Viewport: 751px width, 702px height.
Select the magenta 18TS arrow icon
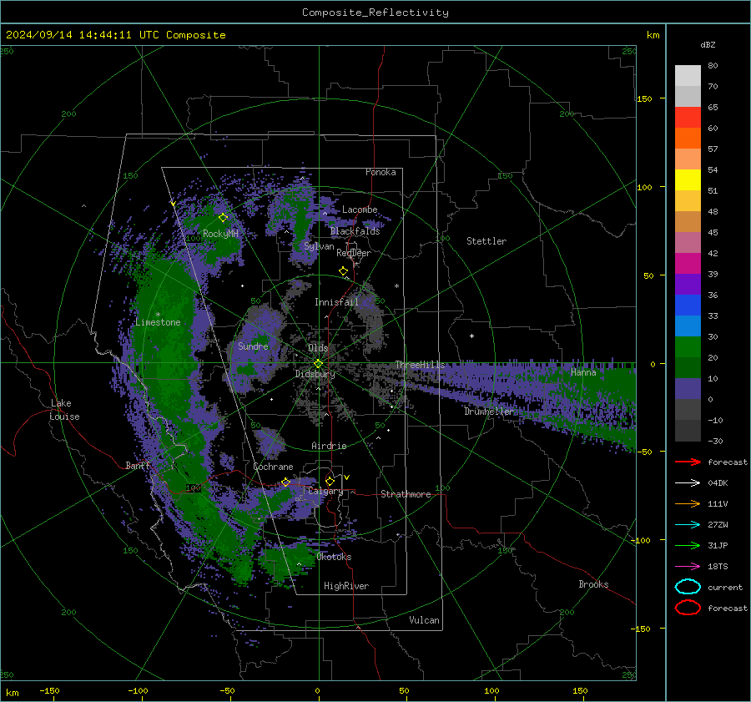pos(688,567)
